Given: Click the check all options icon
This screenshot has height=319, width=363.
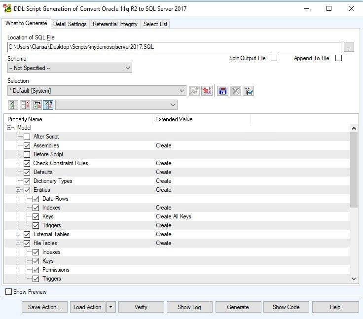Looking at the screenshot, I should pyautogui.click(x=13, y=105).
